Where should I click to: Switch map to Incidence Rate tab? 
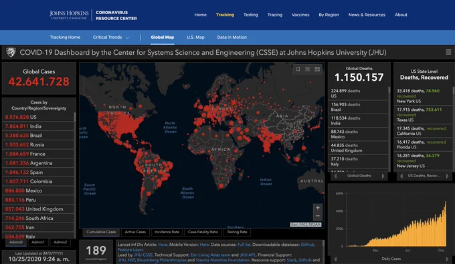pyautogui.click(x=167, y=232)
